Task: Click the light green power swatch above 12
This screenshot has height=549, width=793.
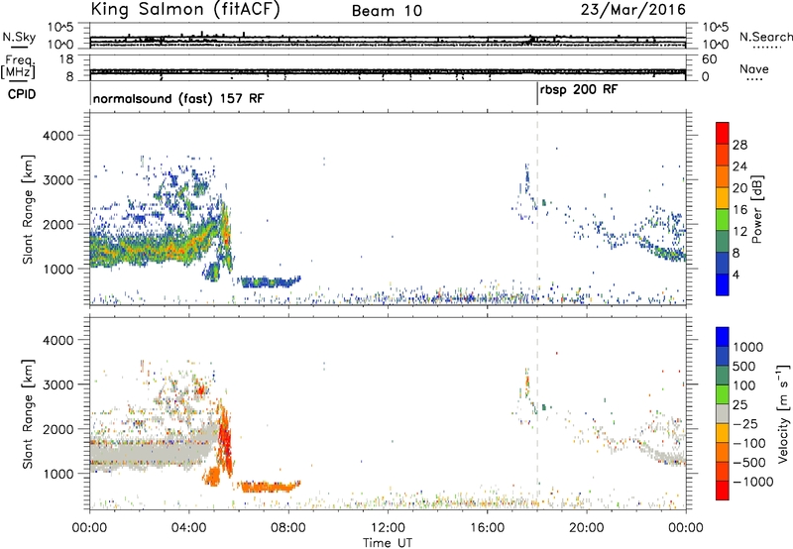Action: (723, 220)
